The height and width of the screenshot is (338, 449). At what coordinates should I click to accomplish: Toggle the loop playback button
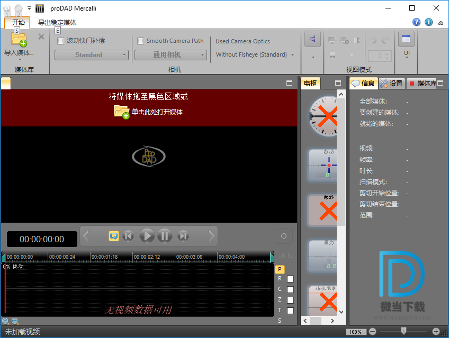click(114, 236)
